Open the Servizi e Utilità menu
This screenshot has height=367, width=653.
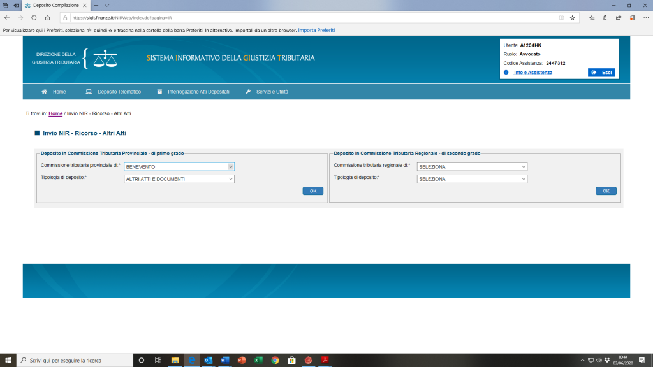[x=267, y=92]
